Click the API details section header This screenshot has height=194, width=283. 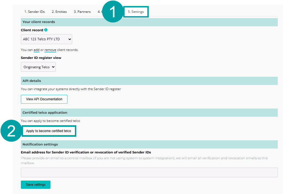pos(31,81)
